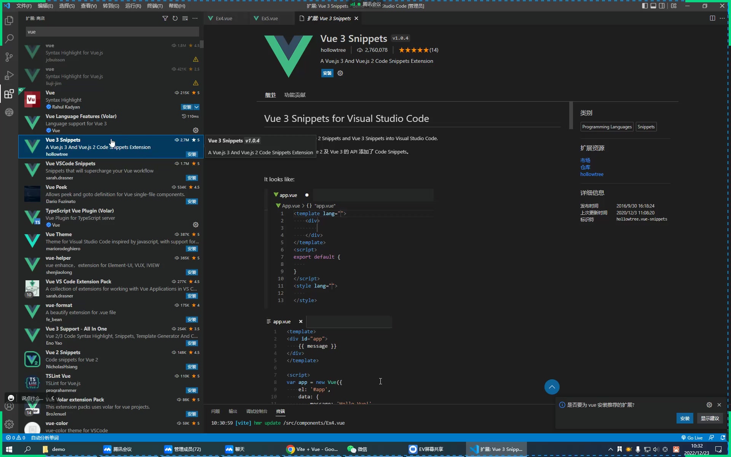The width and height of the screenshot is (731, 457).
Task: Install Vue Peek extension
Action: [x=192, y=201]
